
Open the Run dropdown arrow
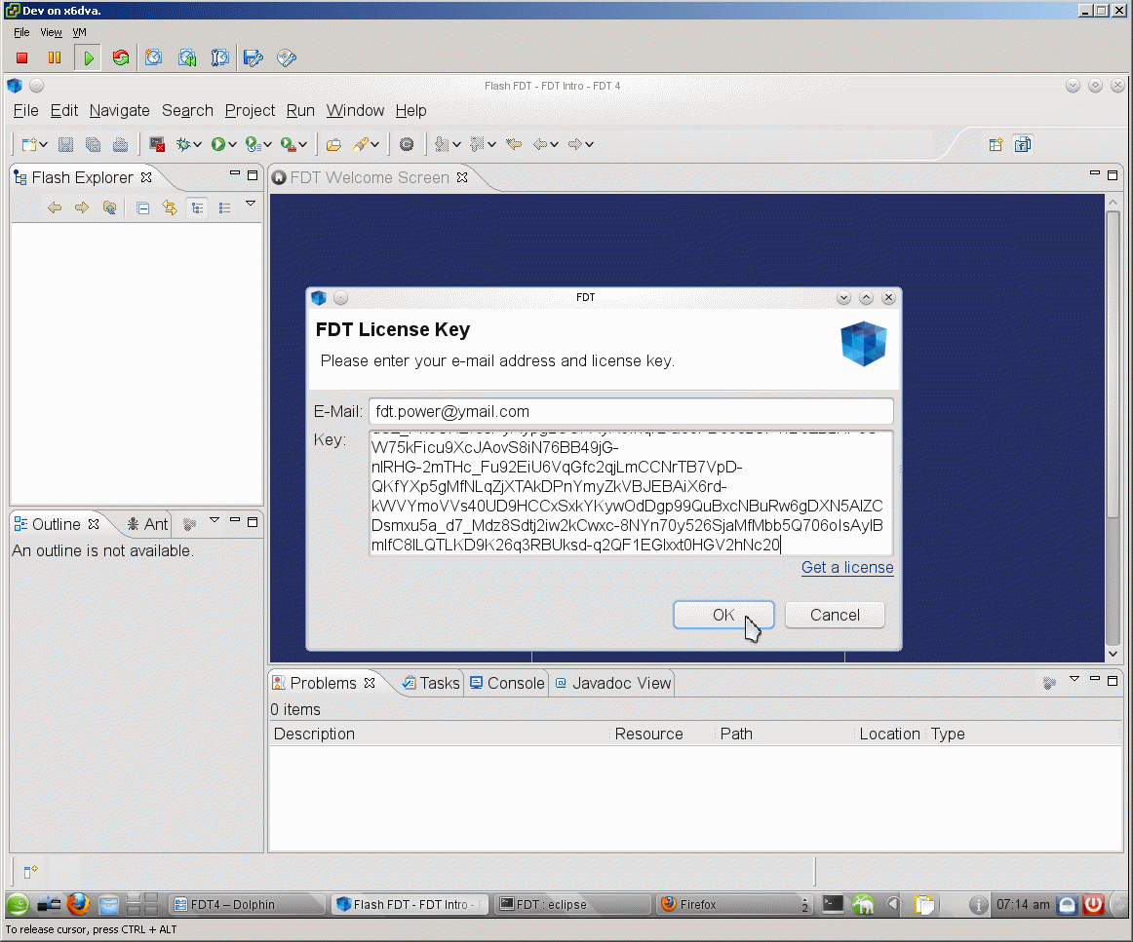point(232,144)
